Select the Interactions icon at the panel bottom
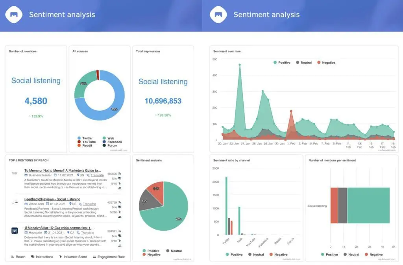Viewport: 403px width, 265px height. pyautogui.click(x=32, y=256)
